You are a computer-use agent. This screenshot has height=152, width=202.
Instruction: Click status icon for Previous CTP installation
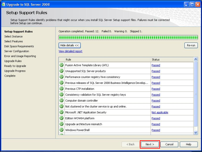(62, 89)
